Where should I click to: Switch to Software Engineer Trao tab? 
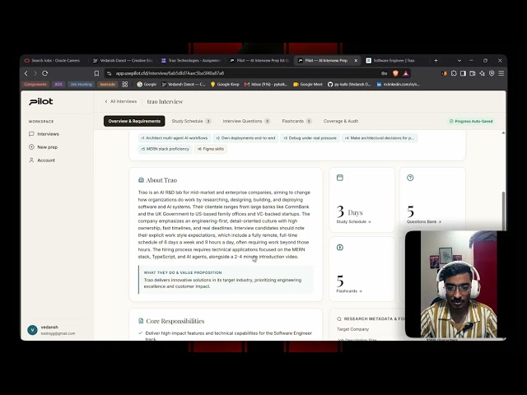pos(392,60)
